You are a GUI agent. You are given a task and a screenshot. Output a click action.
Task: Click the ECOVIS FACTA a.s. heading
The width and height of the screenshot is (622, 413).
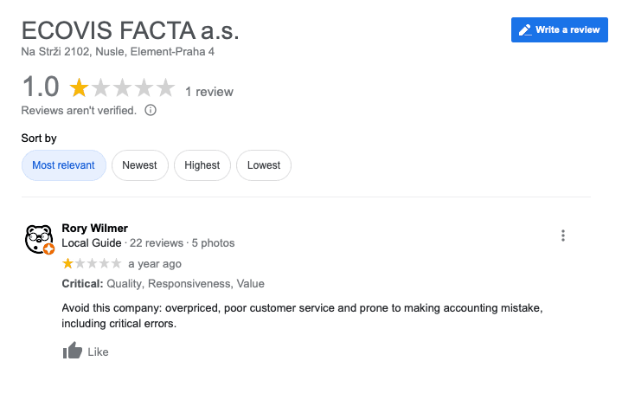(x=130, y=30)
